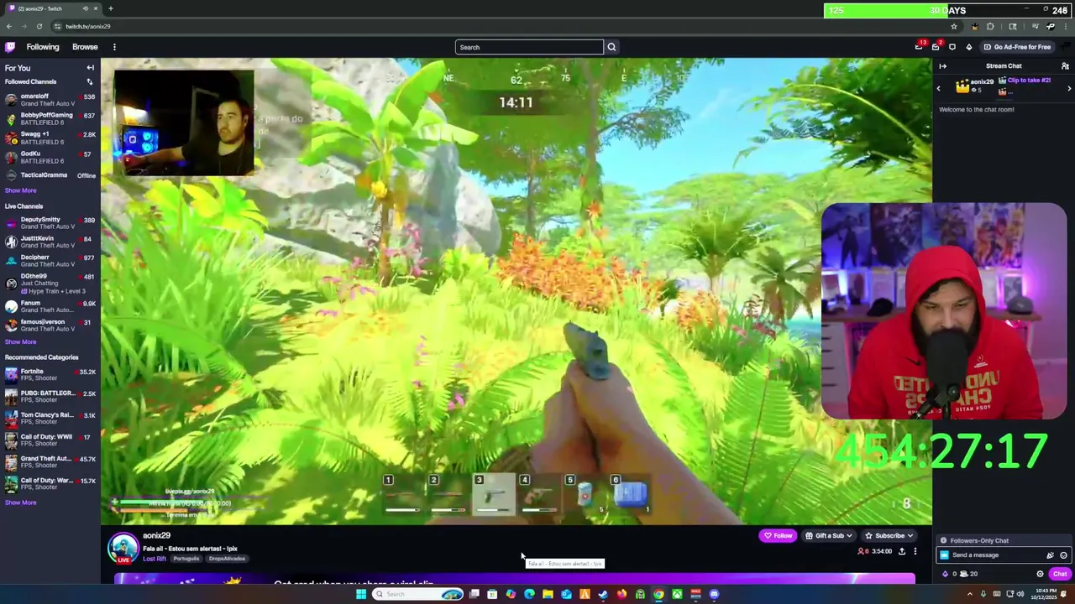
Task: Follow the aonix29 channel
Action: [x=778, y=535]
